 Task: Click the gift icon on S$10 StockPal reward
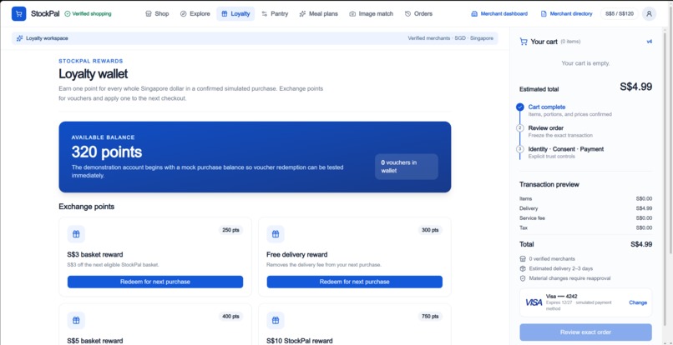[x=276, y=321]
